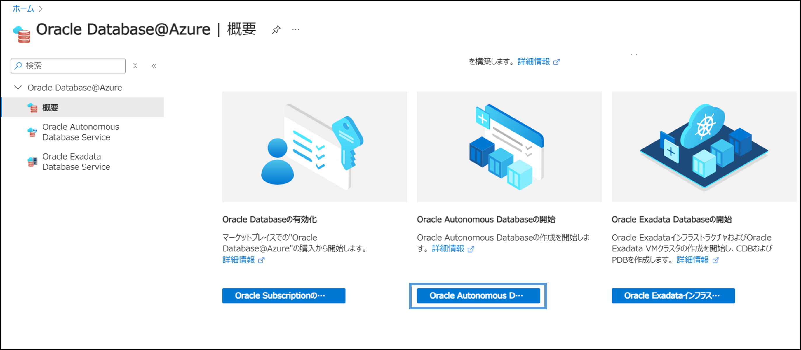This screenshot has width=801, height=350.
Task: Click the 概要 database icon in the sidebar
Action: click(x=32, y=107)
